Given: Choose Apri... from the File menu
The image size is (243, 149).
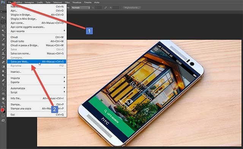Looking at the screenshot, I should (x=36, y=11).
